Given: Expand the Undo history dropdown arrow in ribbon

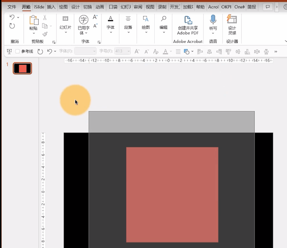Looking at the screenshot, I should click(x=18, y=18).
